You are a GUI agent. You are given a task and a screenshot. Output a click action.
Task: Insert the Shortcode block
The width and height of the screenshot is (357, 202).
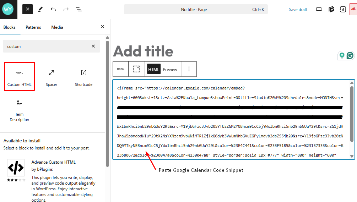tap(83, 78)
